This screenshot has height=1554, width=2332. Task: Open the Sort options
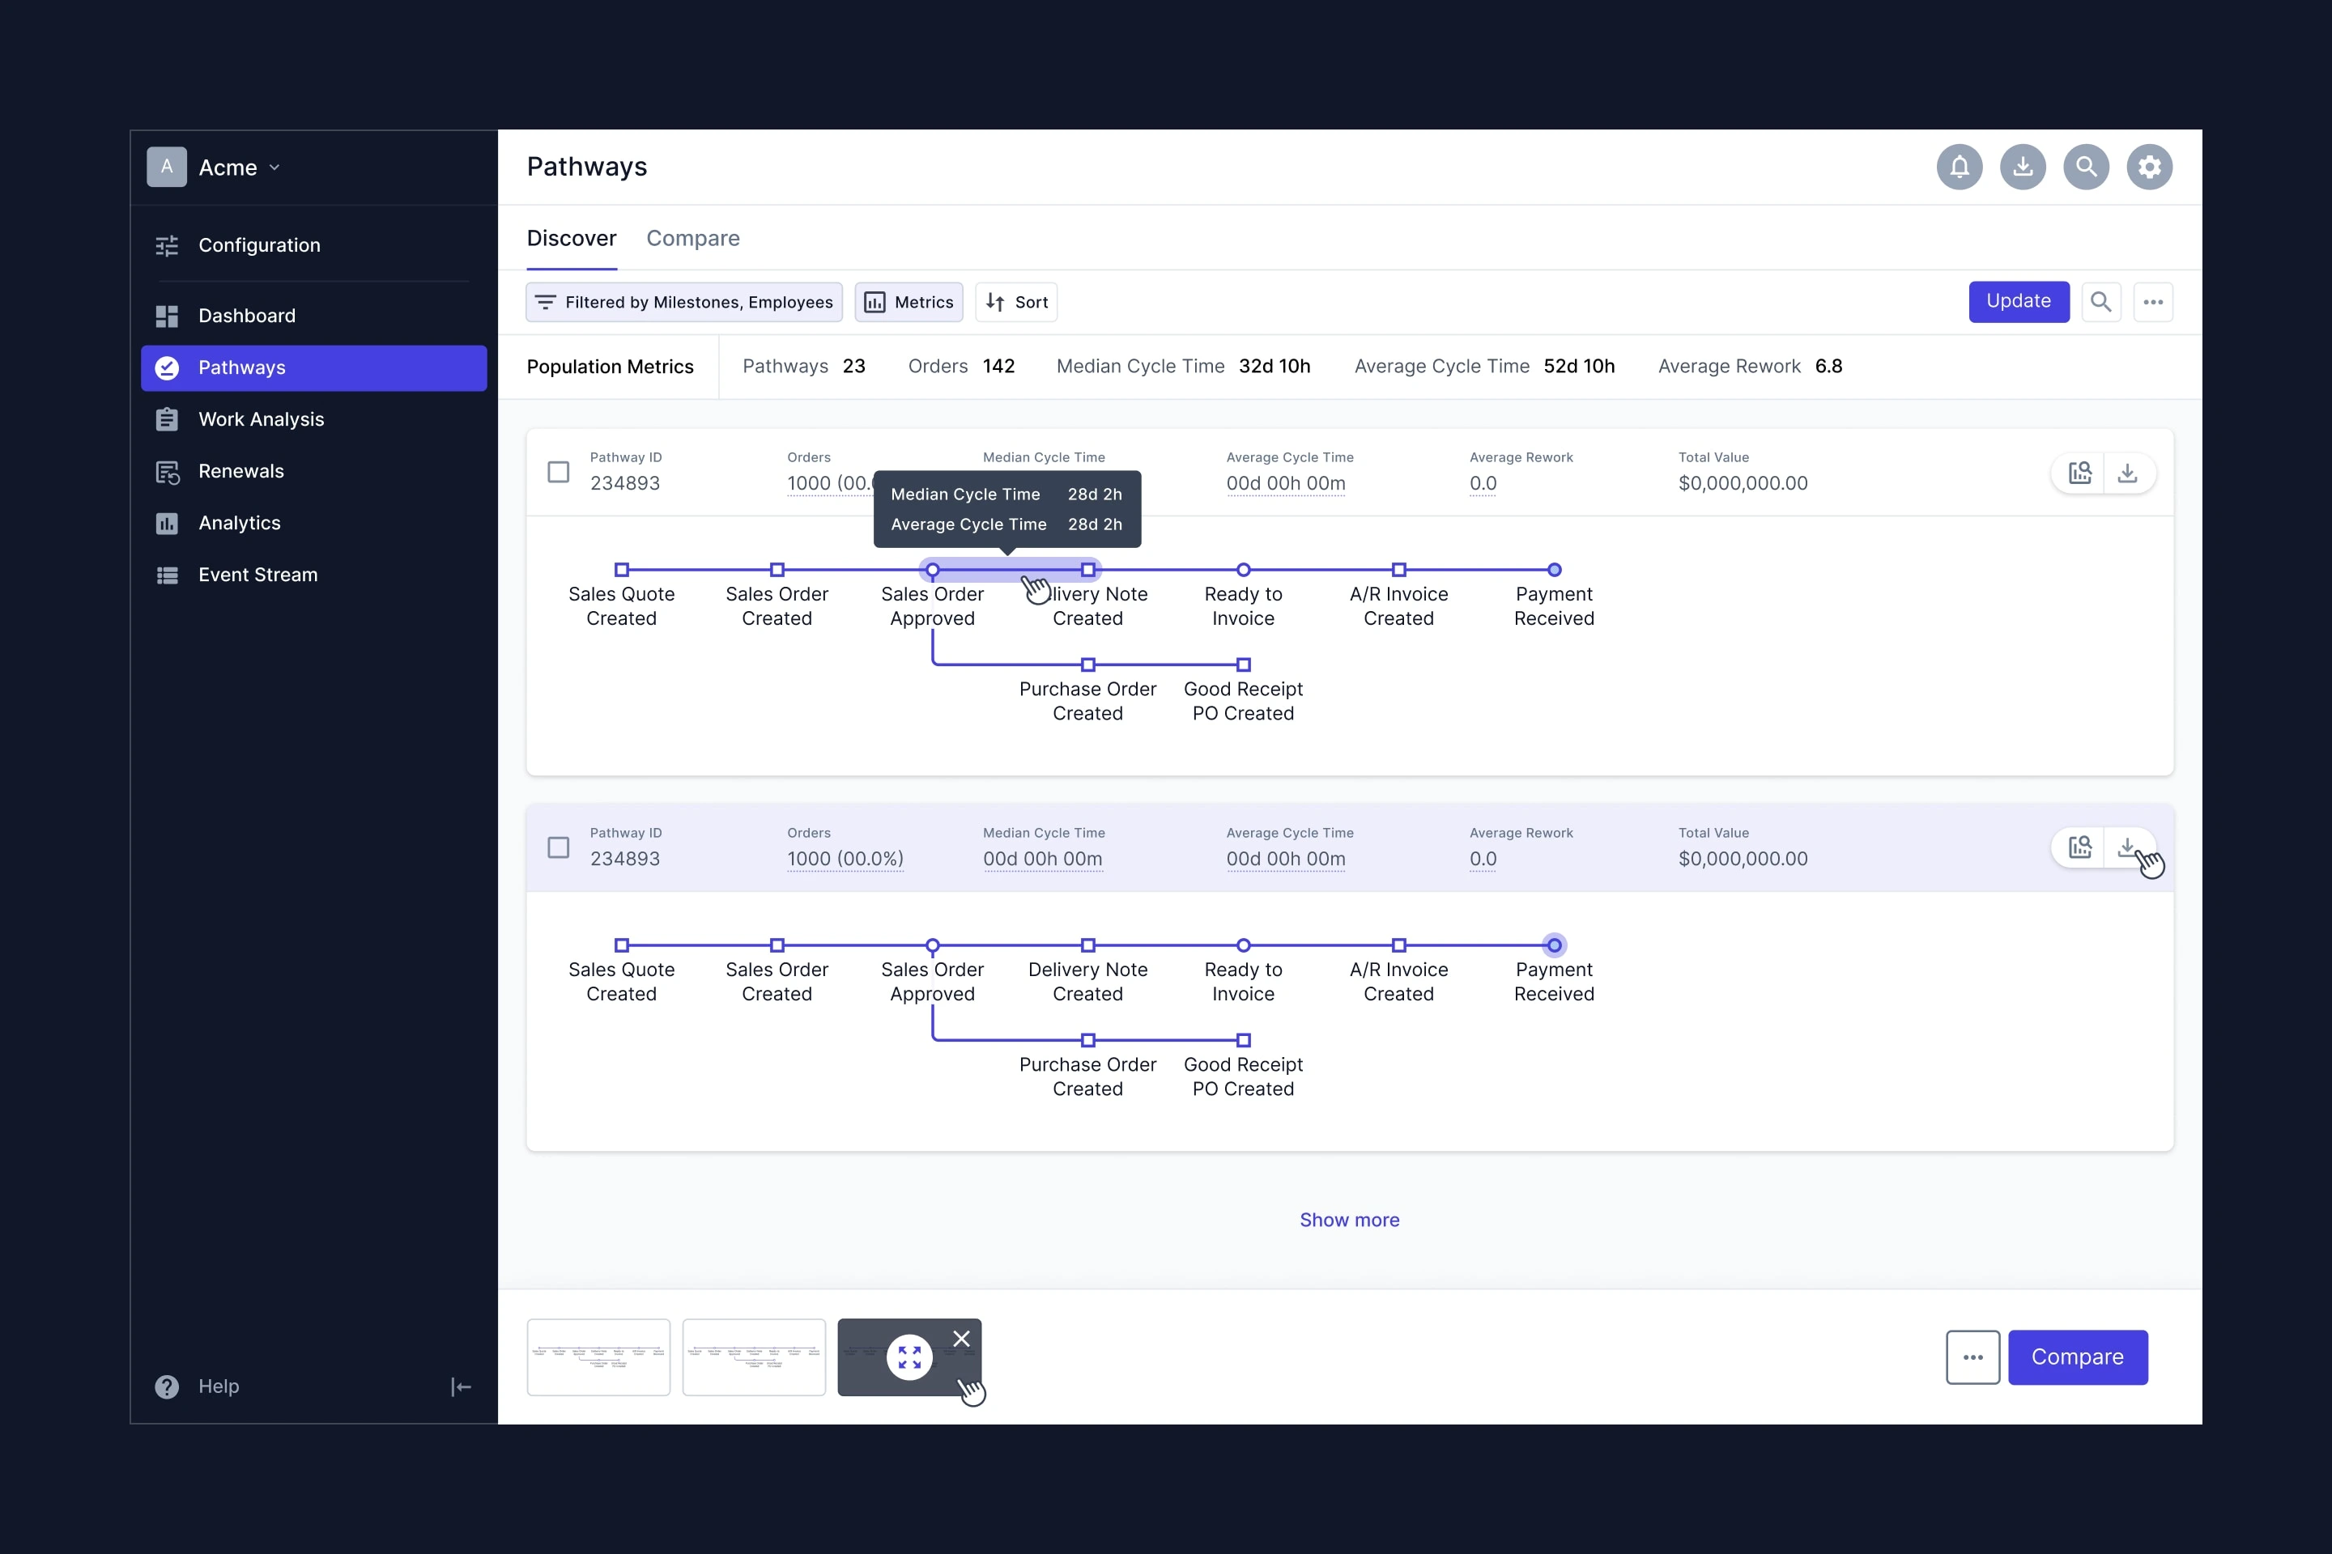click(1016, 302)
